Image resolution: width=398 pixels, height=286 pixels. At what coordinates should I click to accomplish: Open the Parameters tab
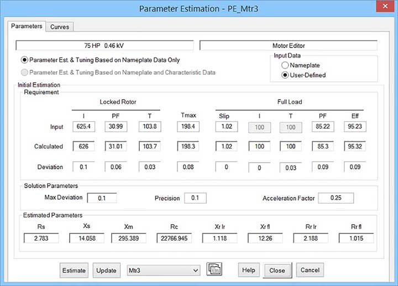click(27, 26)
